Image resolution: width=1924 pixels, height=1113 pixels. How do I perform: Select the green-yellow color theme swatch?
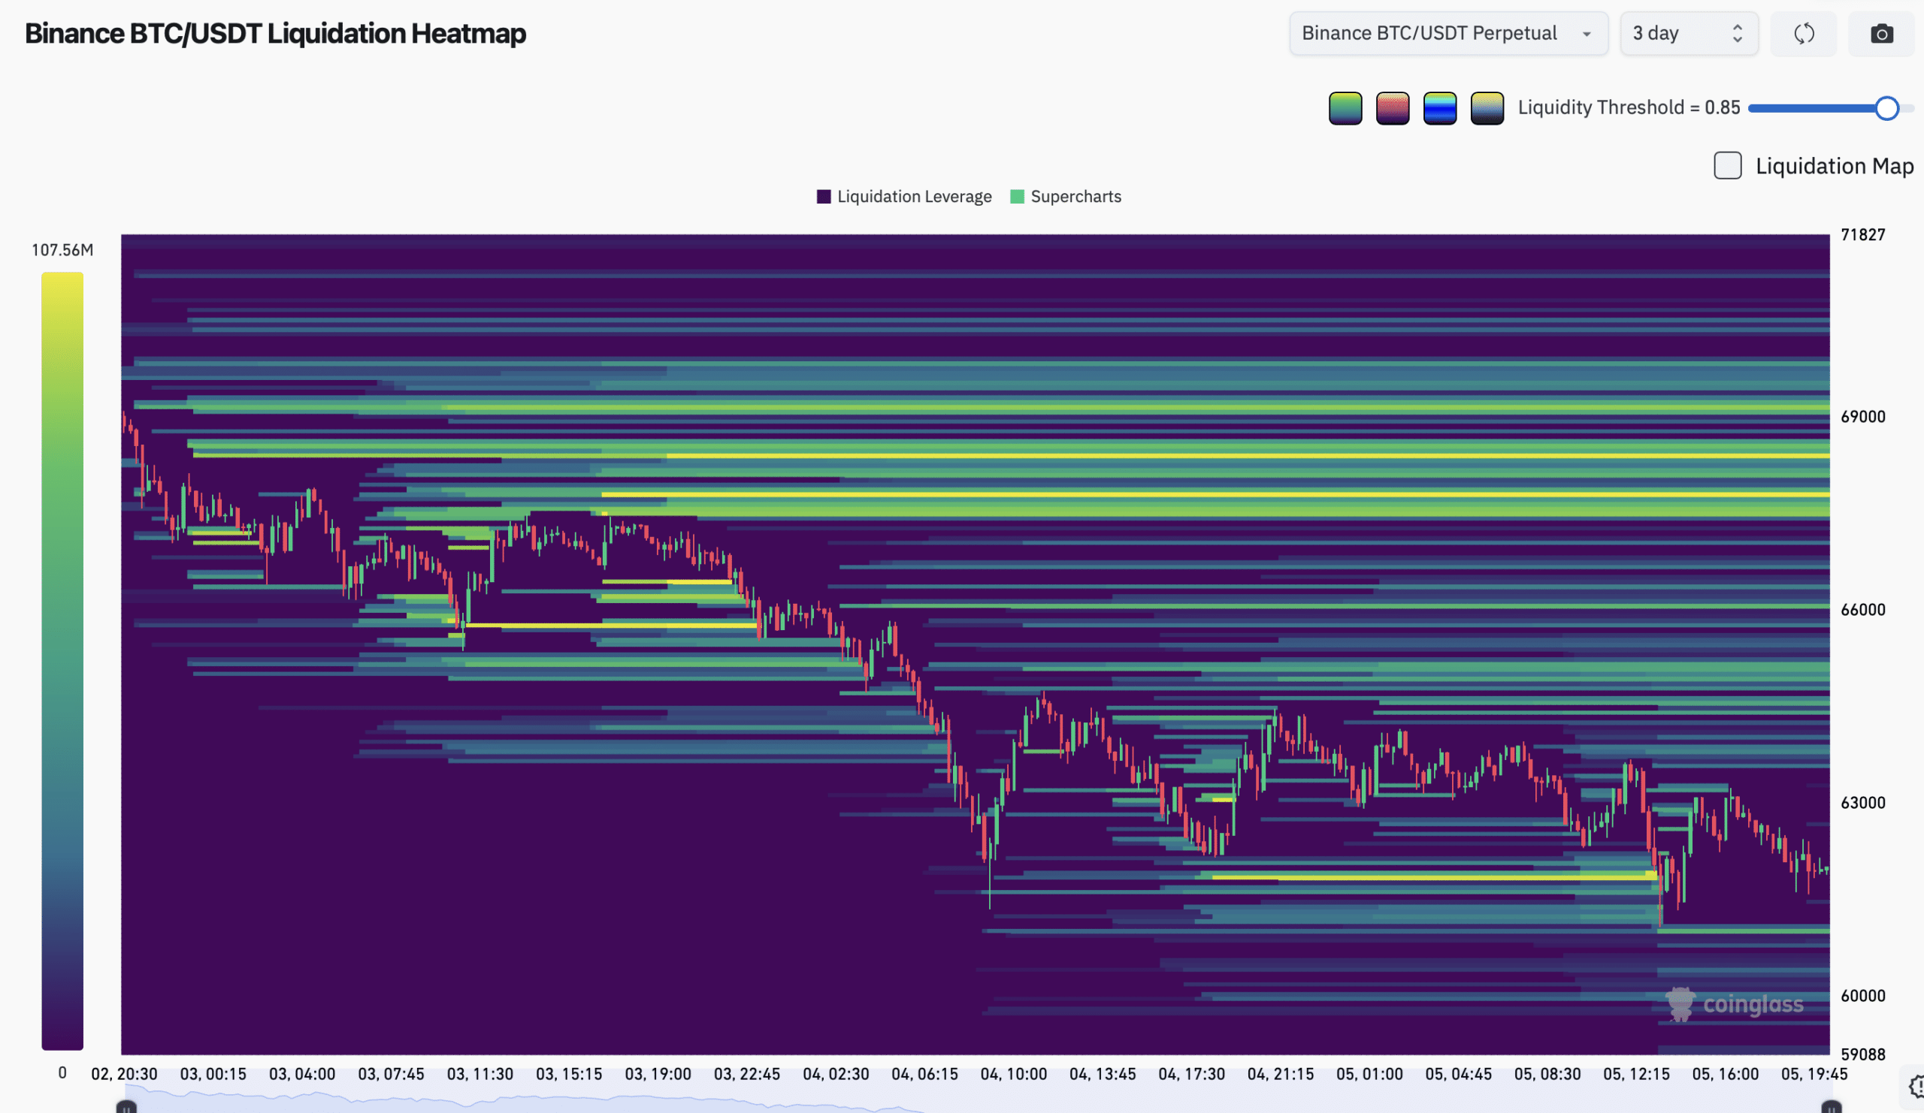pyautogui.click(x=1345, y=108)
